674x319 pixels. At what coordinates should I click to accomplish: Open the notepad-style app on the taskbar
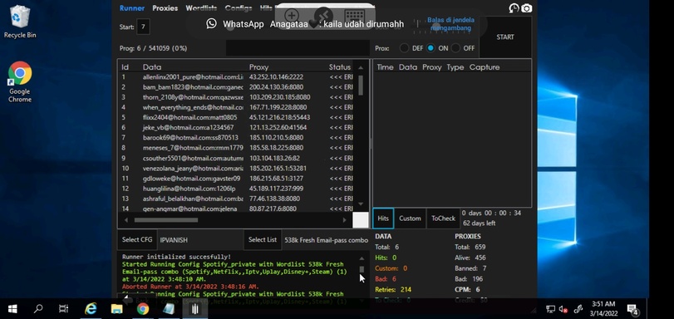pyautogui.click(x=169, y=309)
